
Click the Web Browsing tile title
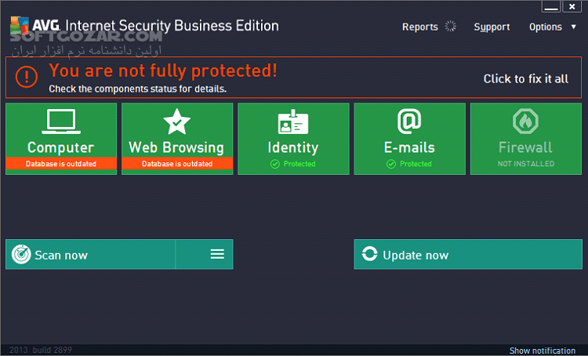(176, 147)
